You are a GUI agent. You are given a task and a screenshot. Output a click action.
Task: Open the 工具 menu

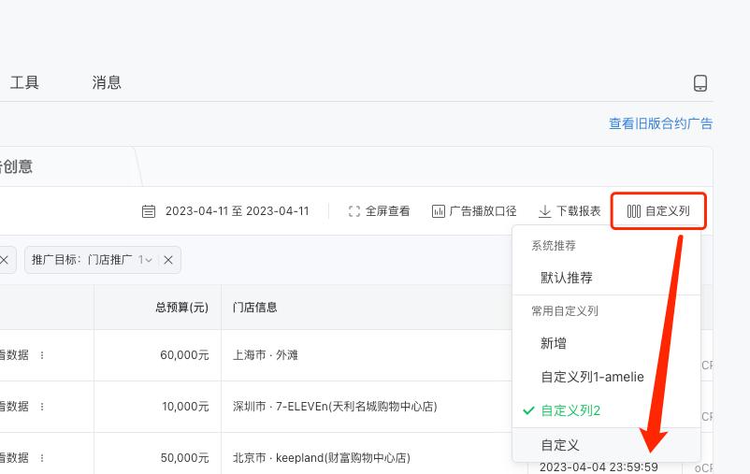click(24, 82)
